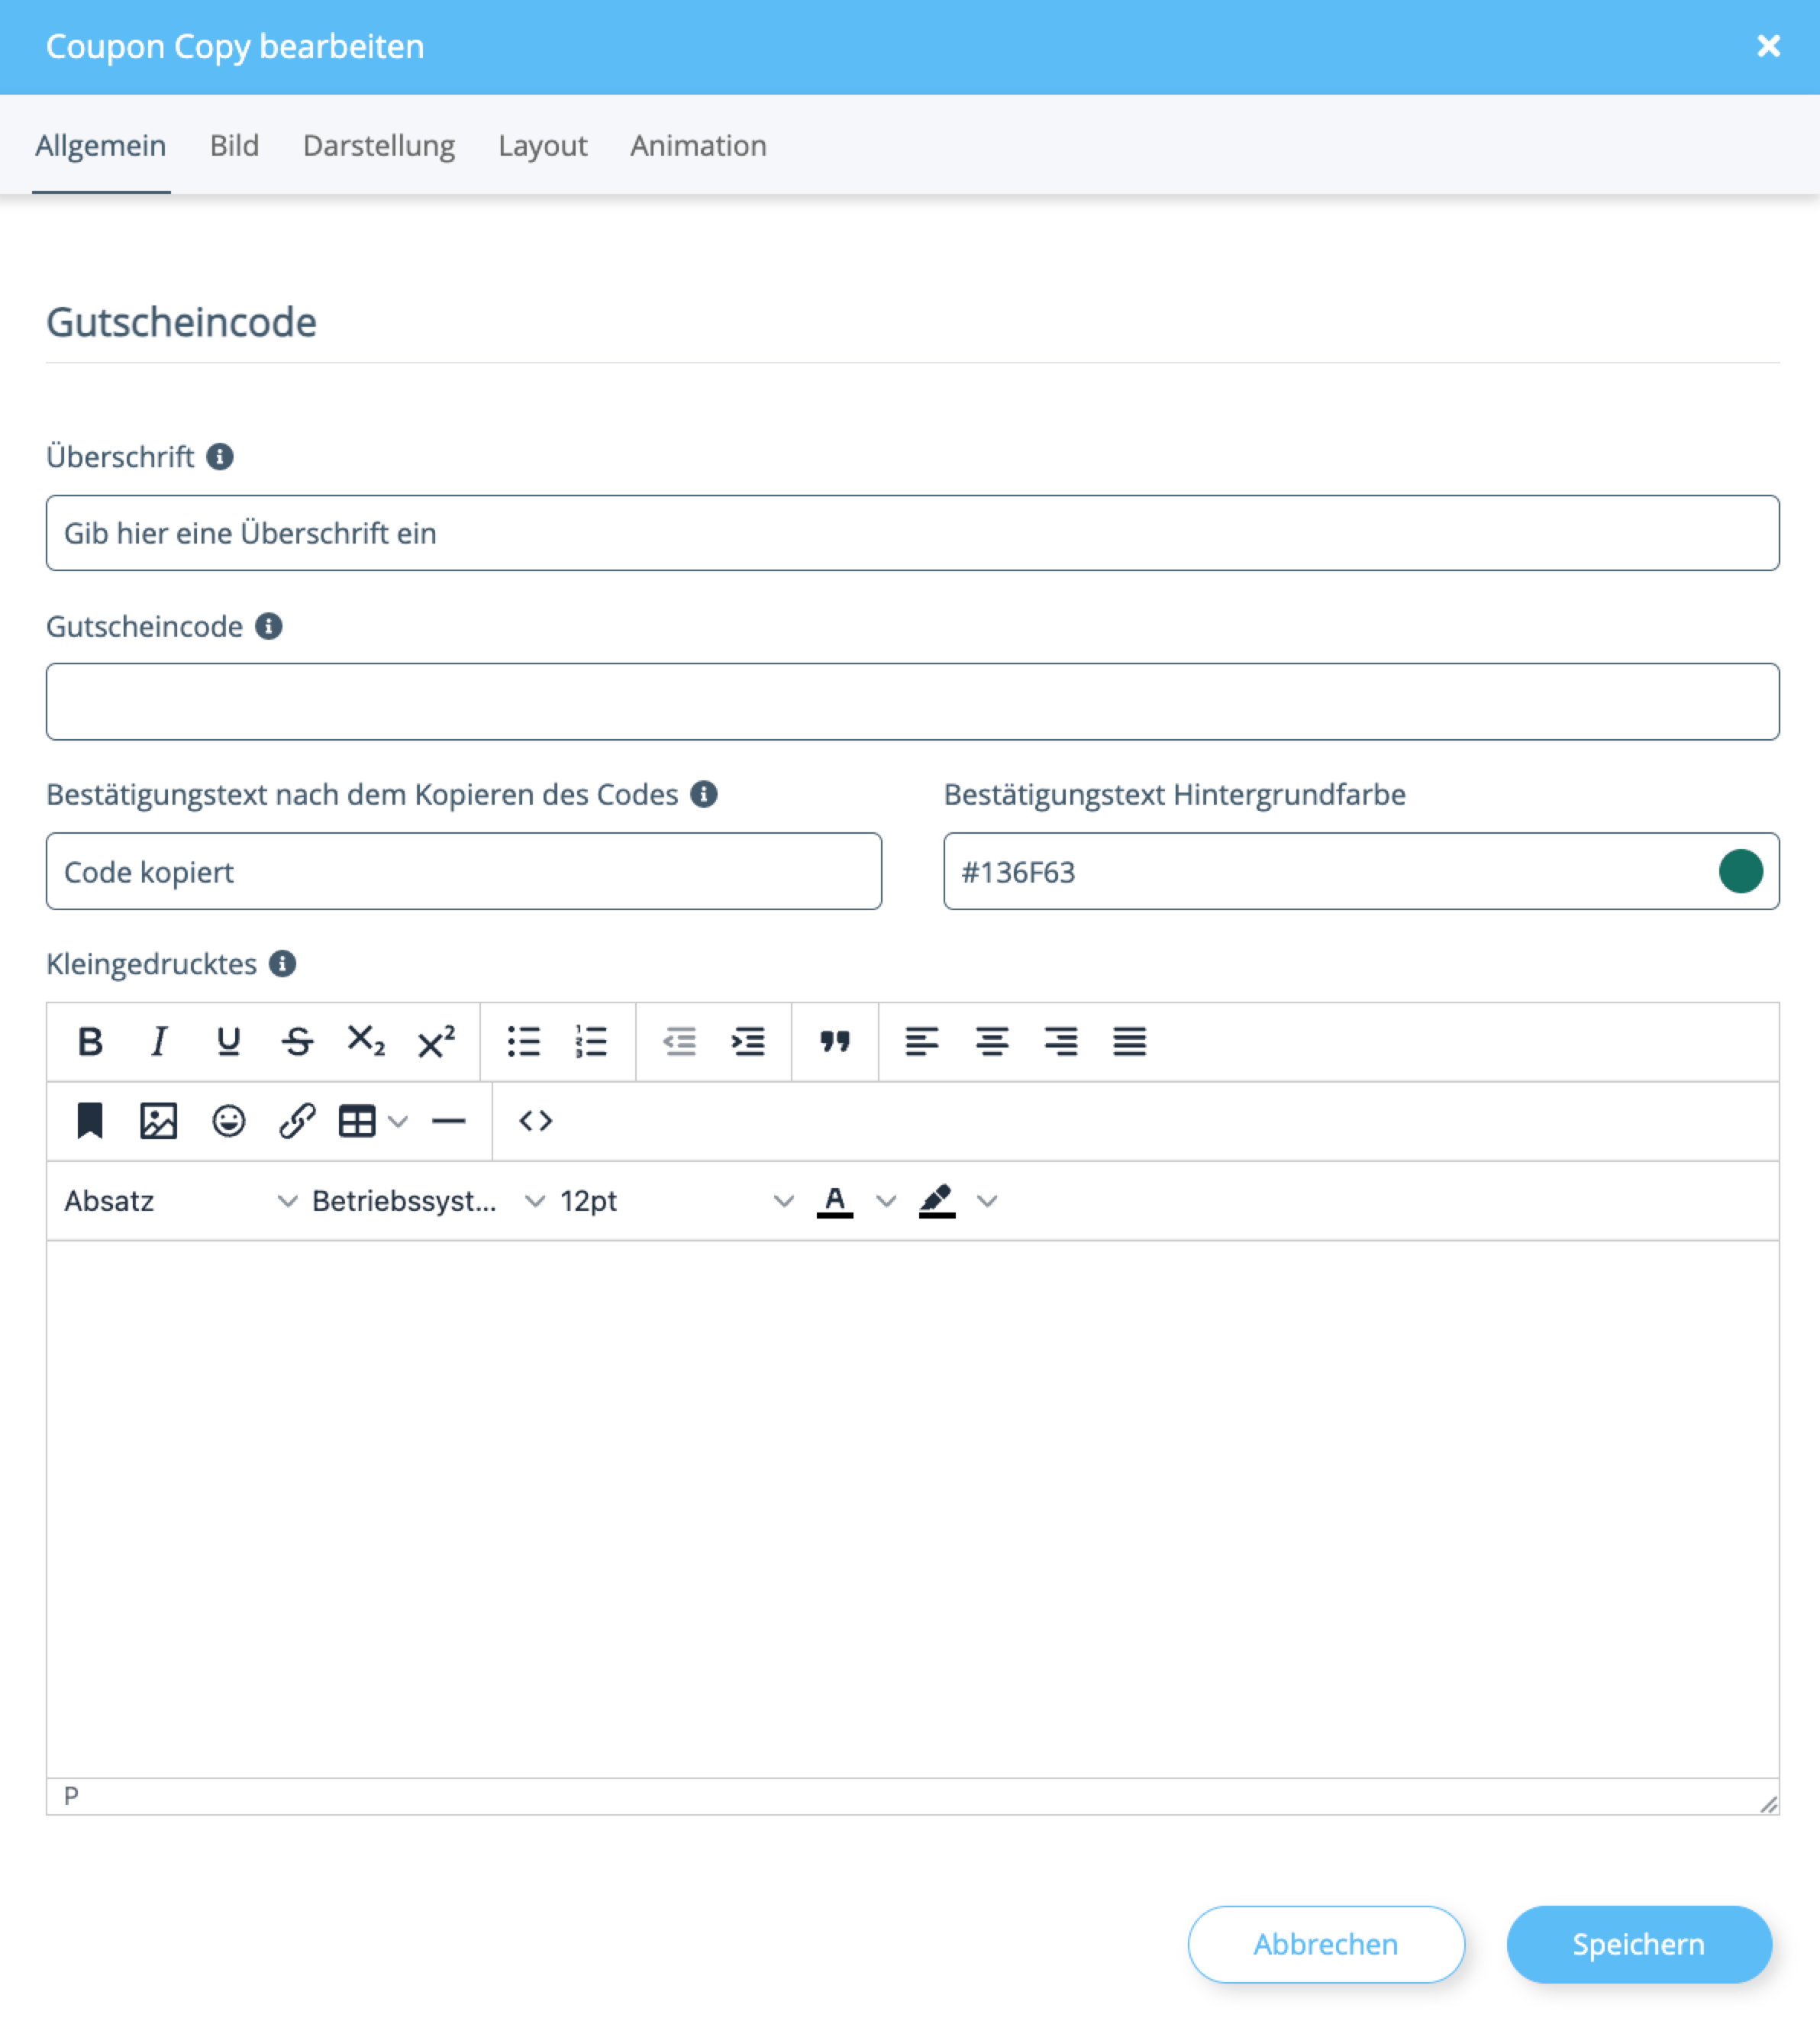This screenshot has width=1820, height=2034.
Task: Align text right
Action: point(1061,1041)
